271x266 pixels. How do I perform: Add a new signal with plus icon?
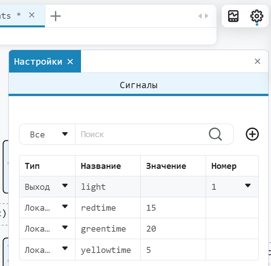tap(252, 134)
